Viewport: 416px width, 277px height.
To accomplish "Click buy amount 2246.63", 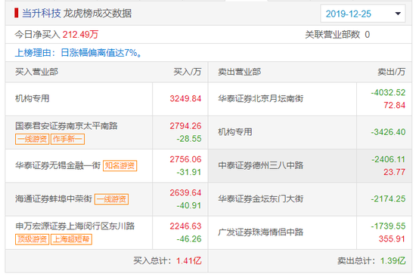I will (185, 226).
